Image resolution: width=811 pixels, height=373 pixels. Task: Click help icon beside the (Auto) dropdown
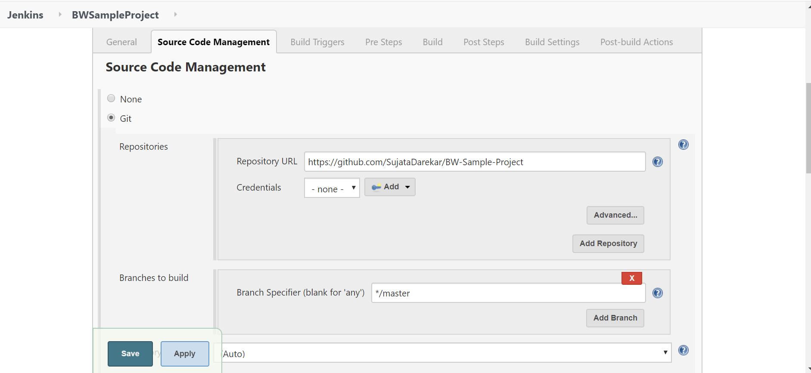click(683, 350)
